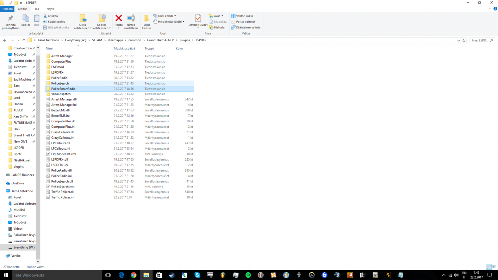
Task: Click navigation pane scroll down arrow
Action: tap(38, 262)
